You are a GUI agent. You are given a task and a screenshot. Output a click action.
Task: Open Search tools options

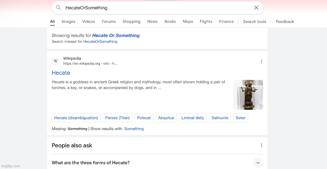pos(255,21)
